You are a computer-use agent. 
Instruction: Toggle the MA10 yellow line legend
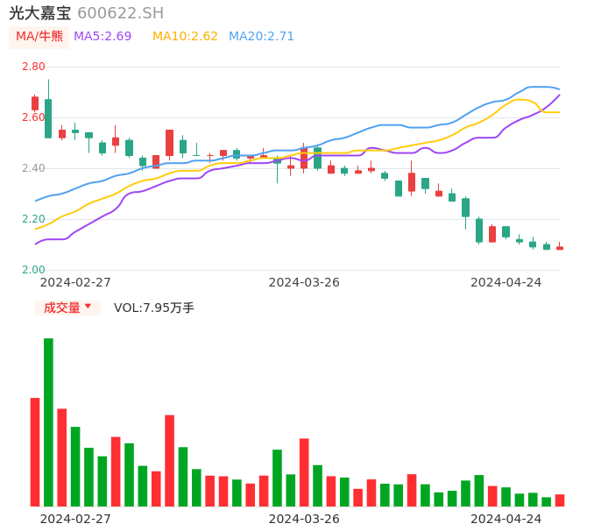[x=185, y=37]
